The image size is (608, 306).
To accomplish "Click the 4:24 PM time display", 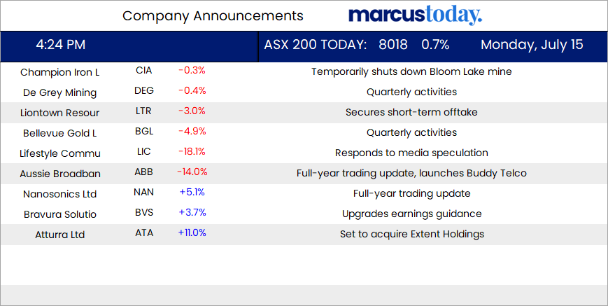I will tap(61, 46).
